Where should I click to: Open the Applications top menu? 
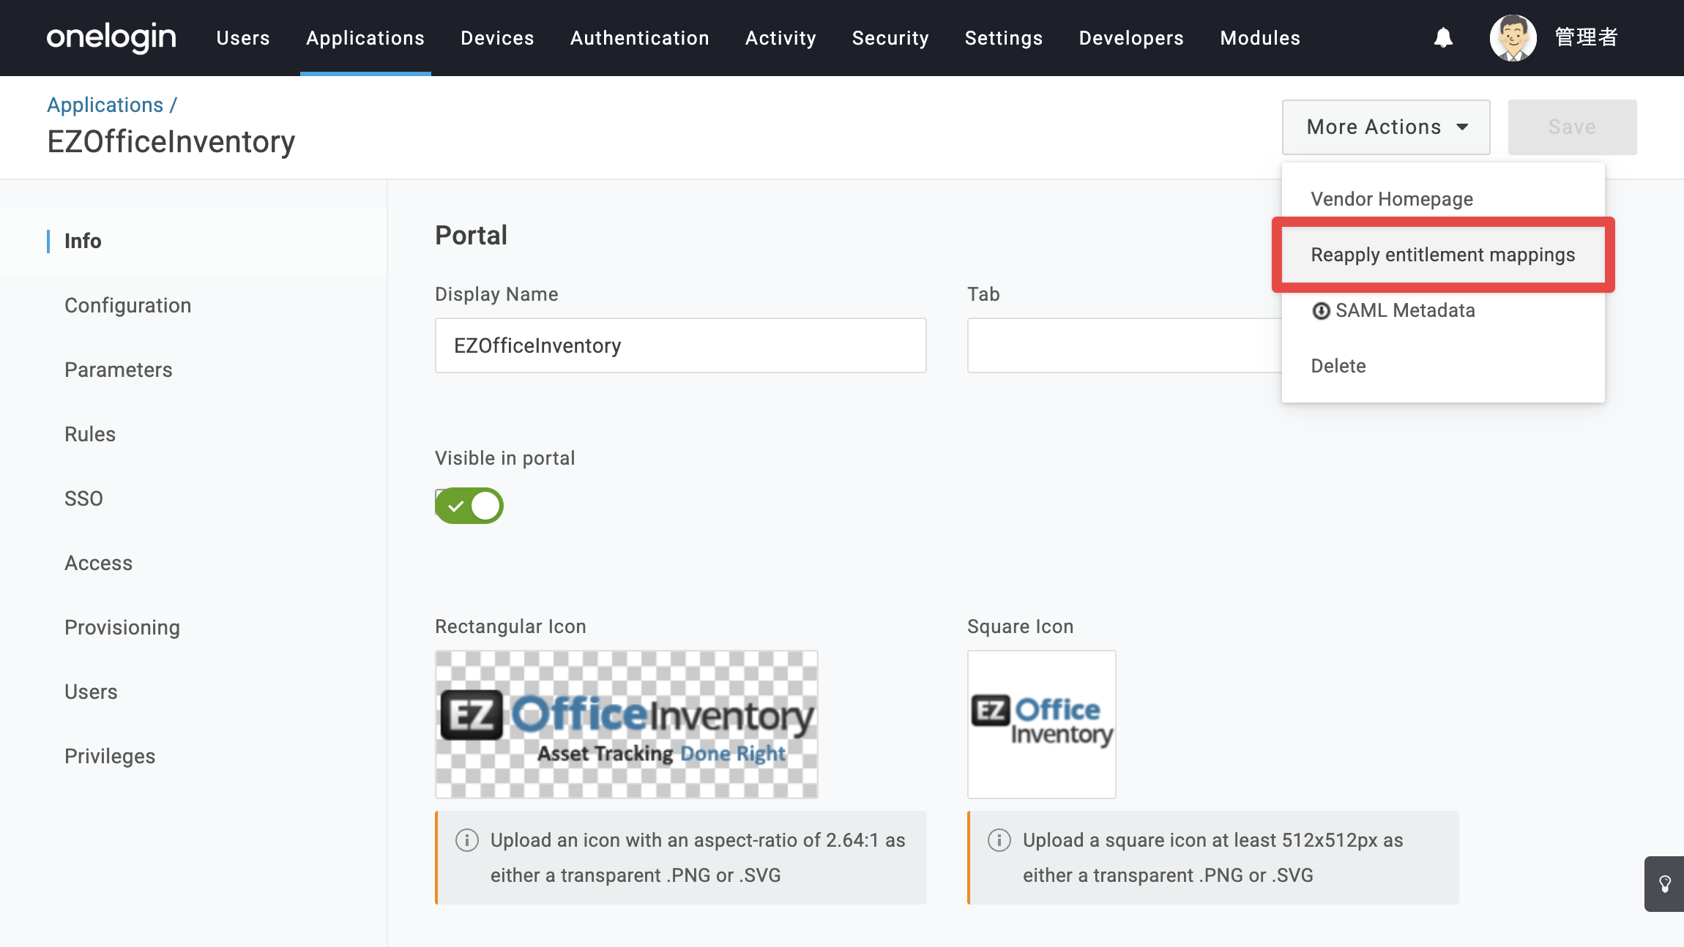coord(365,38)
